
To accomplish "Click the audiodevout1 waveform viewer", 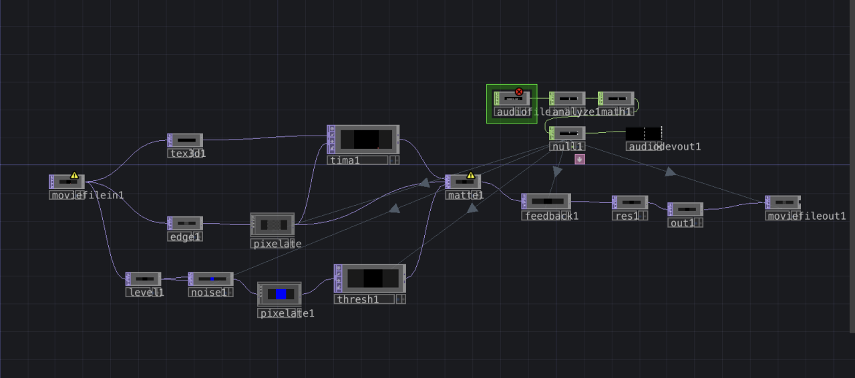I will pos(644,133).
